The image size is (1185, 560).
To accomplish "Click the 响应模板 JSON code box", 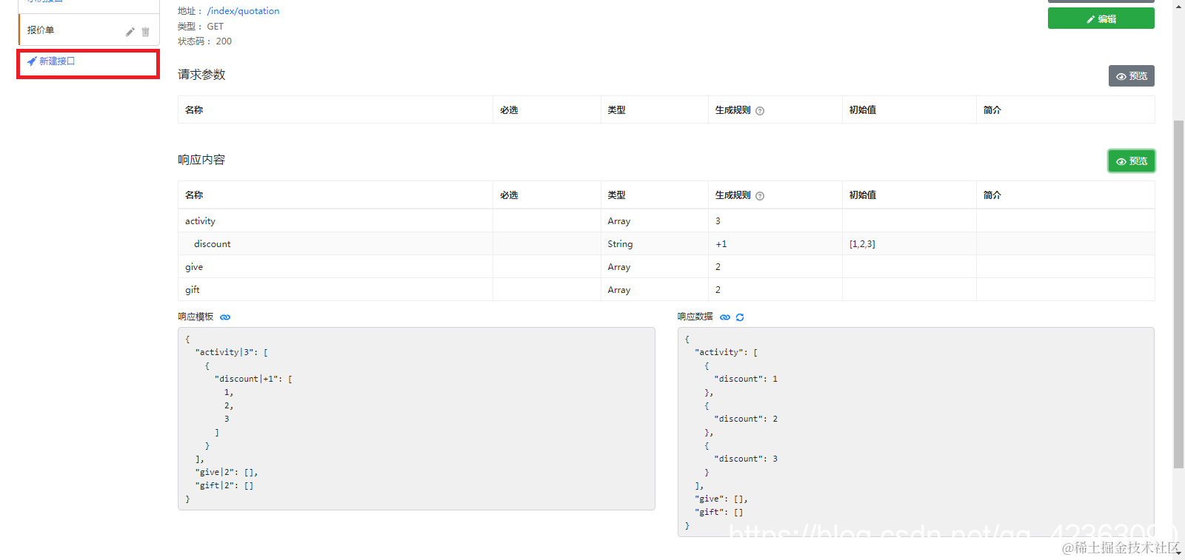I will click(x=416, y=419).
